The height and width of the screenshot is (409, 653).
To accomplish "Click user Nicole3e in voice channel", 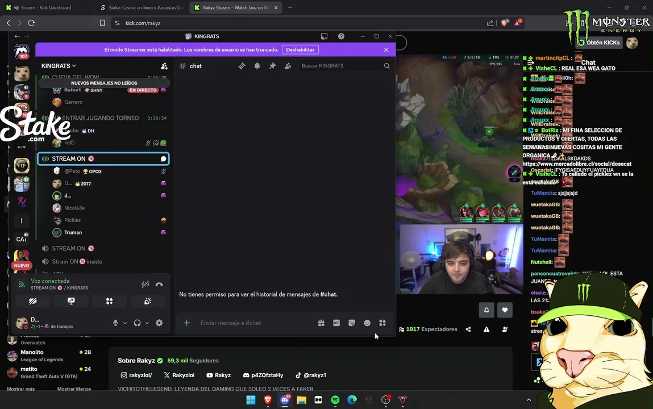I will (74, 207).
